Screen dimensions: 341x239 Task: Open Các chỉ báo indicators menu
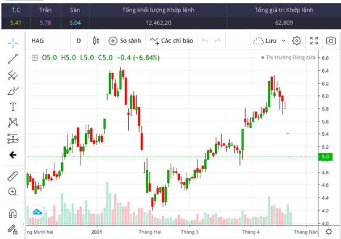[171, 41]
